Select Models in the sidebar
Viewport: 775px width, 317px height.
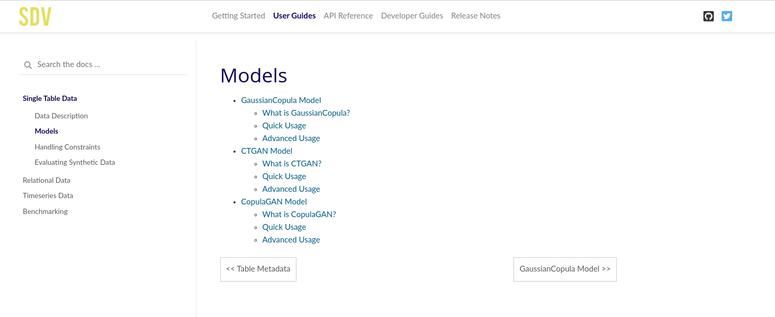46,131
